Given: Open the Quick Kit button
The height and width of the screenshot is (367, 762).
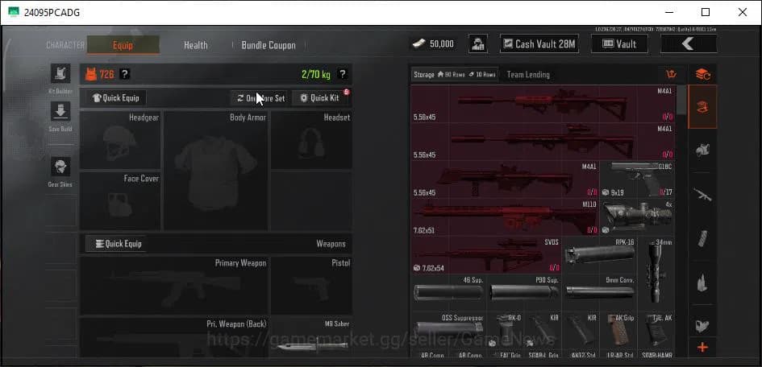Looking at the screenshot, I should (x=321, y=98).
